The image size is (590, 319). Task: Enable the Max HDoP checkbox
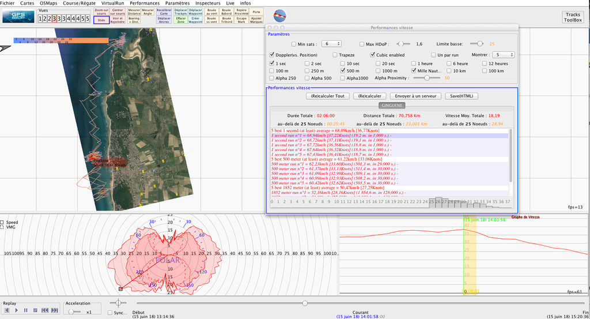362,44
